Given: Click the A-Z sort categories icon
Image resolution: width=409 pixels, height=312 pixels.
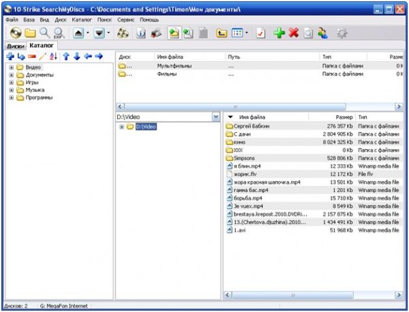Looking at the screenshot, I should pyautogui.click(x=53, y=57).
